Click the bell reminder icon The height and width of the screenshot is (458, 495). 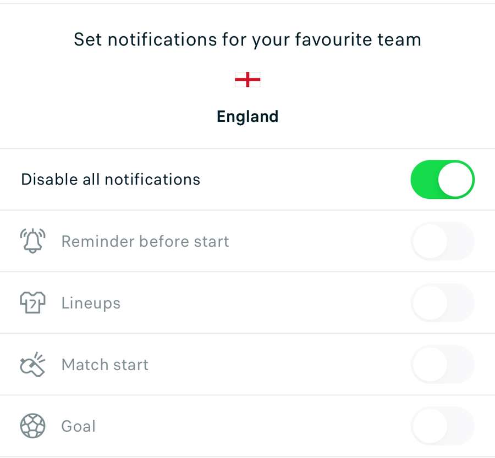pyautogui.click(x=32, y=241)
